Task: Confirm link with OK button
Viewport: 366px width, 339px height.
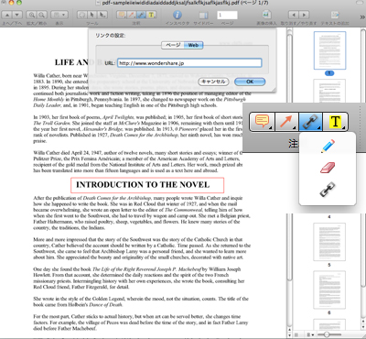Action: [x=250, y=82]
